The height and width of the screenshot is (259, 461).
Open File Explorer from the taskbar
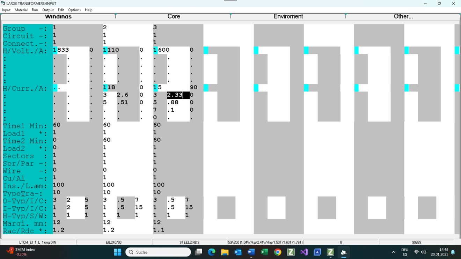coord(225,252)
